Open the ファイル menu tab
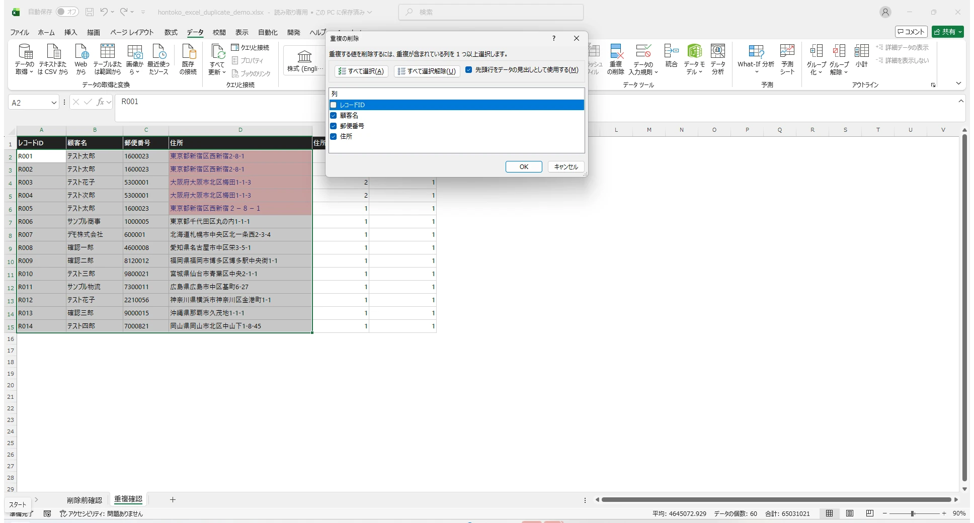974x523 pixels. point(20,32)
